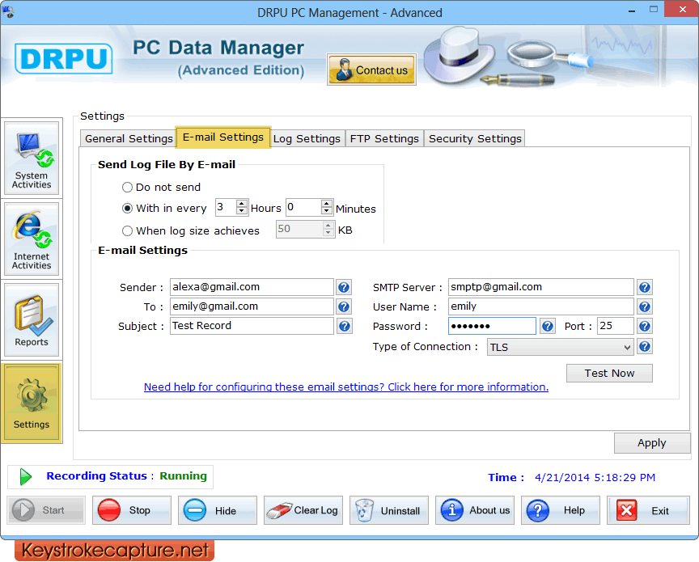Click the Subject field
Image resolution: width=699 pixels, height=562 pixels.
coord(252,326)
